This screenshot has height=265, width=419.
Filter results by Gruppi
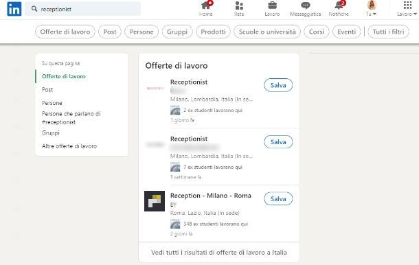[177, 32]
